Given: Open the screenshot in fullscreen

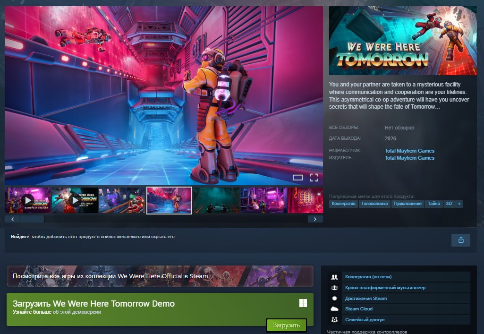Looking at the screenshot, I should [314, 178].
